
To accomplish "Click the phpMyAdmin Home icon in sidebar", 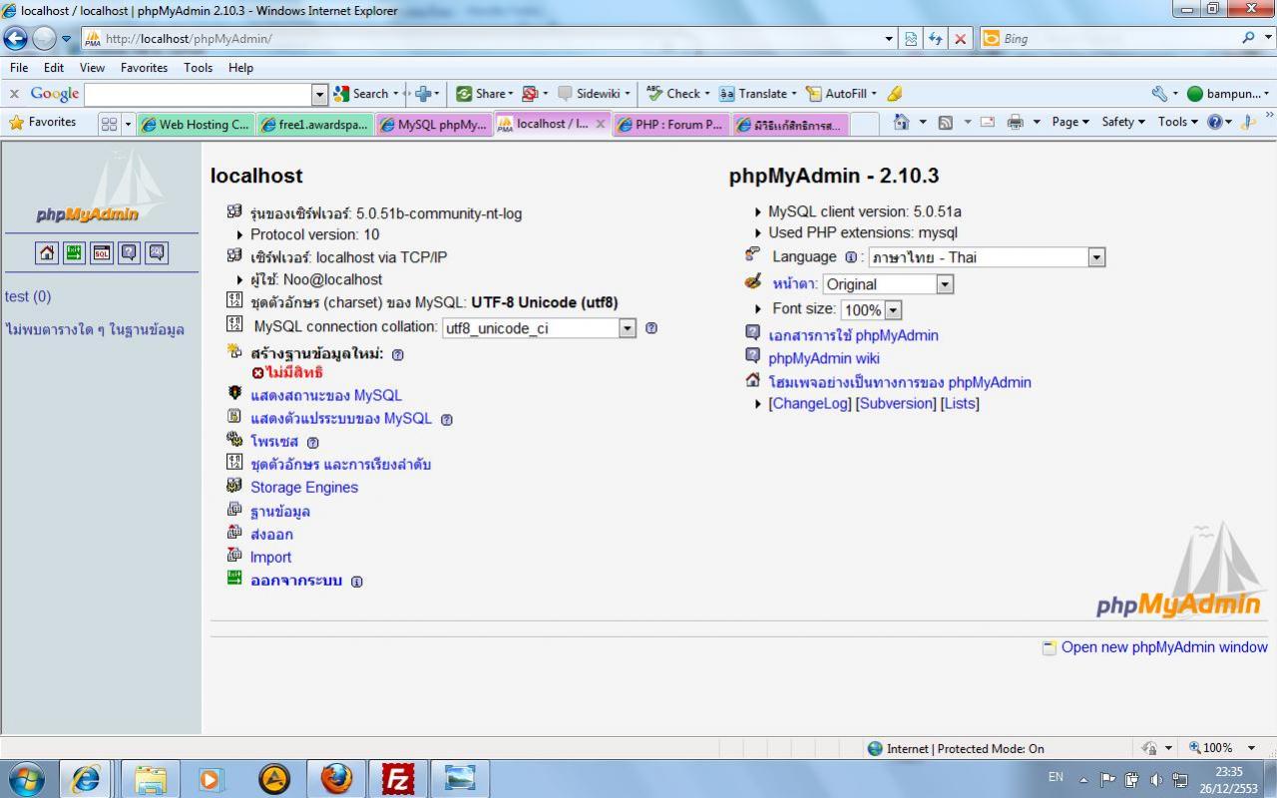I will (x=47, y=252).
